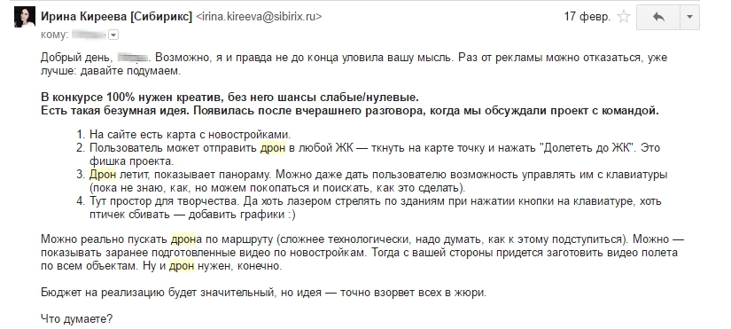Viewport: 731px width, 329px height.
Task: Click the date 17 февр.
Action: pyautogui.click(x=587, y=17)
